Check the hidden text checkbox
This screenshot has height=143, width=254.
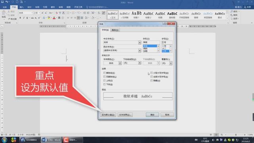pos(152,80)
